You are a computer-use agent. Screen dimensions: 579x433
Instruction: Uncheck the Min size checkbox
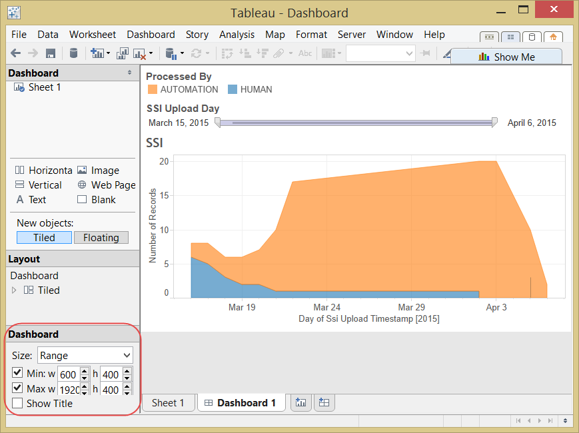(17, 372)
